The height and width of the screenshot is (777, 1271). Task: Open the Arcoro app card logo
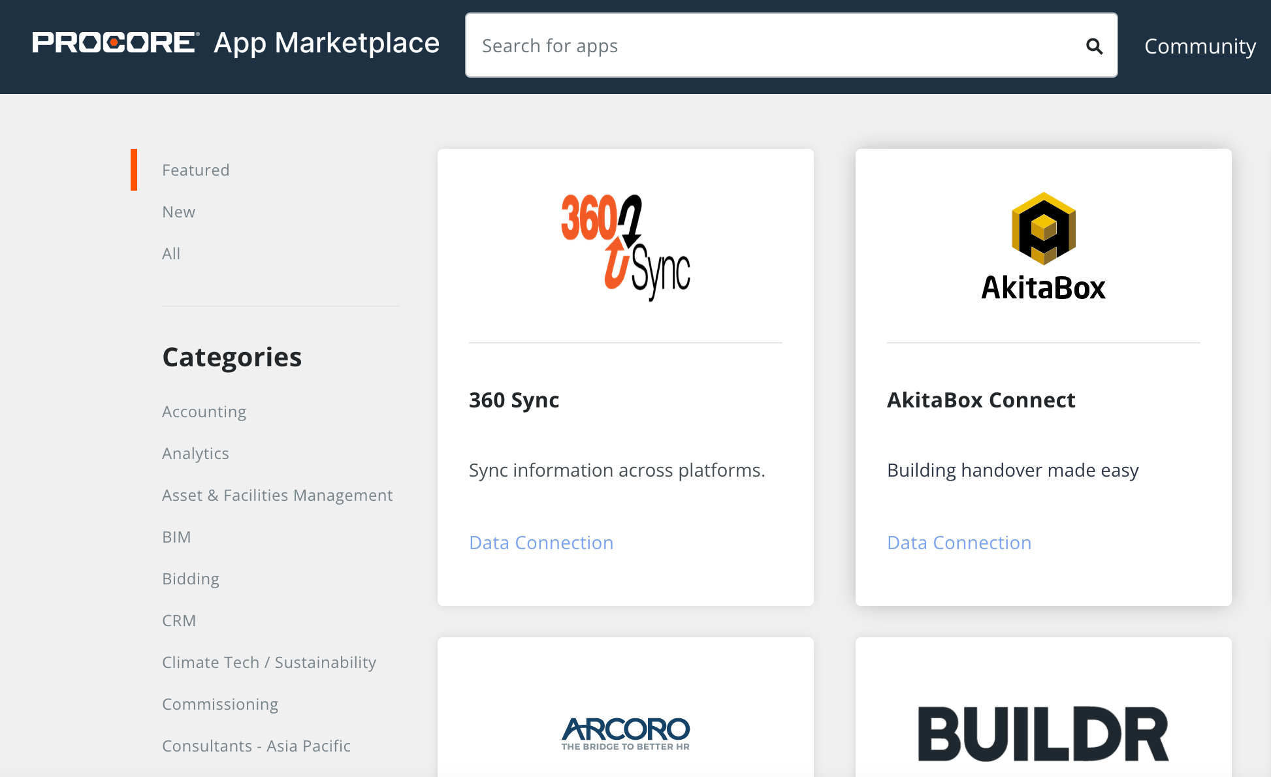pos(626,734)
